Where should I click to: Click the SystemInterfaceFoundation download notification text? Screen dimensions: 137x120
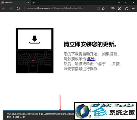(x=40, y=114)
